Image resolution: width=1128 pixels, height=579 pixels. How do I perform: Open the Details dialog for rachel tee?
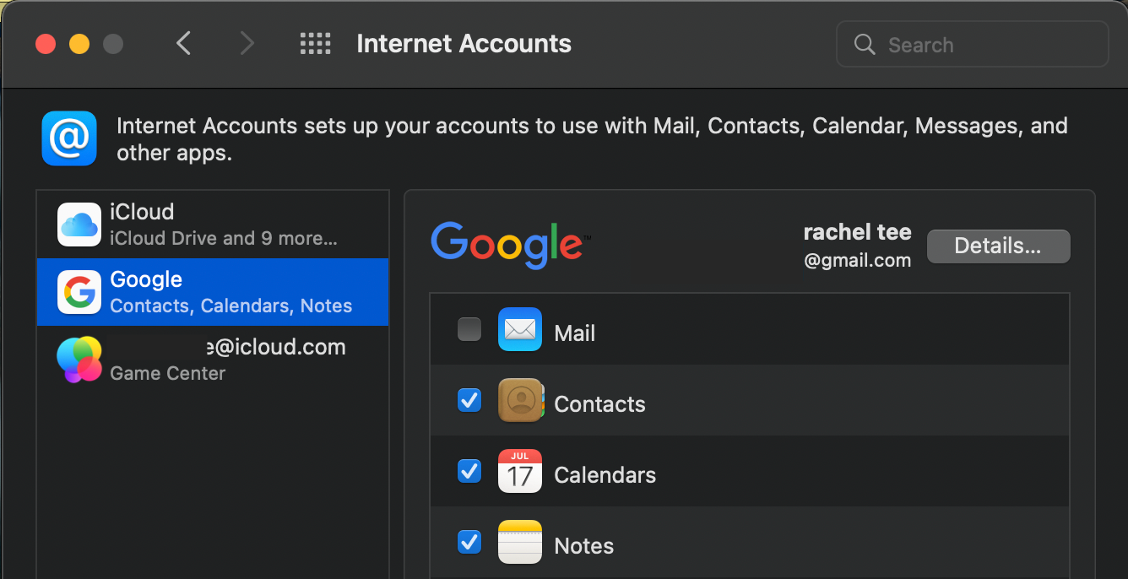pos(998,246)
